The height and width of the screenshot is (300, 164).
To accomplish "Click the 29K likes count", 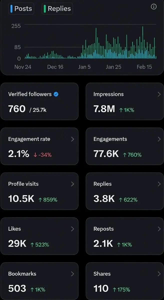I will click(x=17, y=244).
